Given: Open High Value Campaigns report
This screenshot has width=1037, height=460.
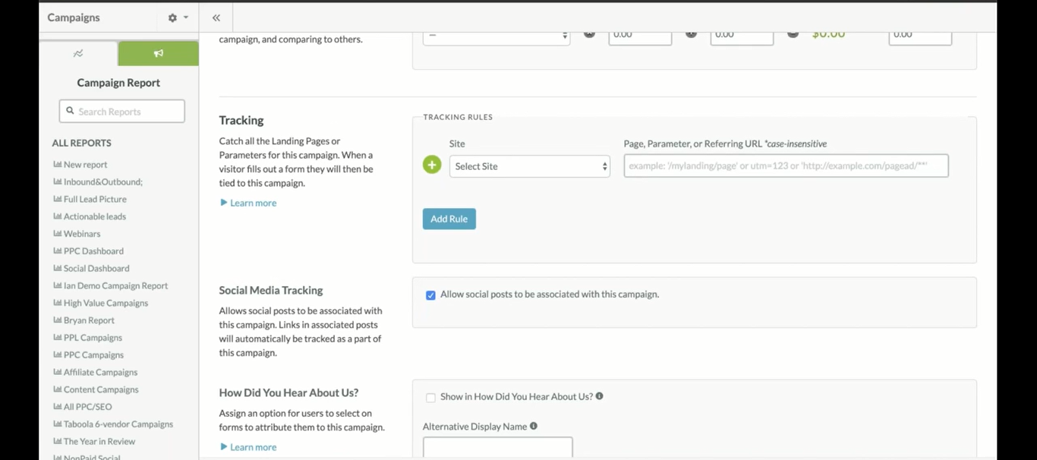Looking at the screenshot, I should click(106, 304).
